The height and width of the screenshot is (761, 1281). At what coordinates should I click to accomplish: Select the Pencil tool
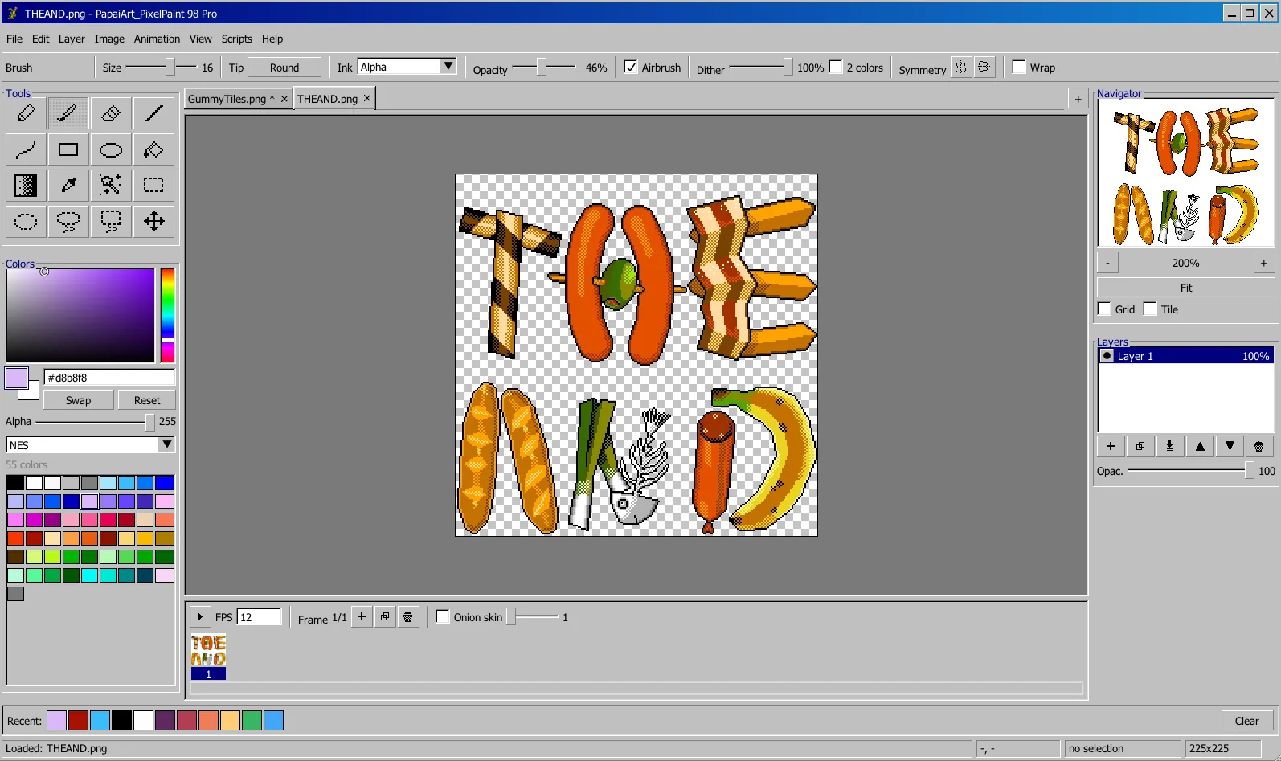click(x=26, y=113)
